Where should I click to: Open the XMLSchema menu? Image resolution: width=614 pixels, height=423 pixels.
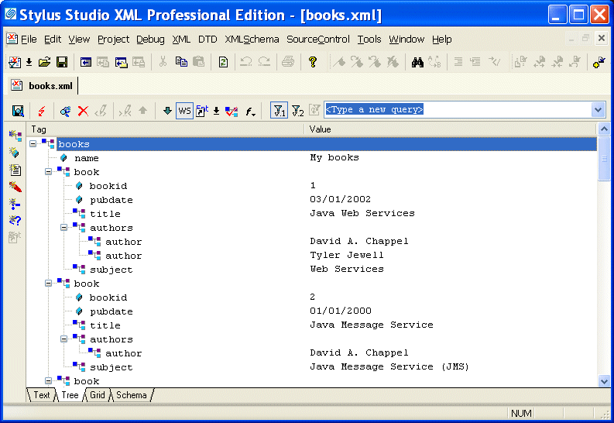pos(252,40)
